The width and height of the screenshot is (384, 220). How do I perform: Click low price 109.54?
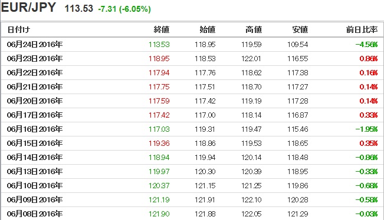pos(298,45)
